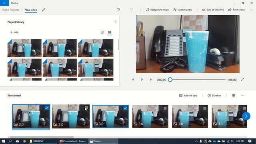256x144 pixels.
Task: Show hidden system tray icons
Action: click(196, 141)
